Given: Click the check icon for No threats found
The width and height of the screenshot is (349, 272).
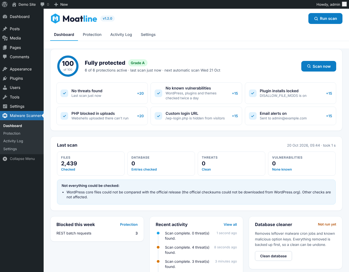Looking at the screenshot, I should (x=64, y=93).
